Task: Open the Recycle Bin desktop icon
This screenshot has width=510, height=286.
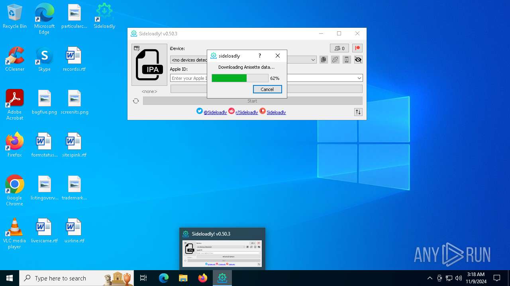Action: pos(15,17)
